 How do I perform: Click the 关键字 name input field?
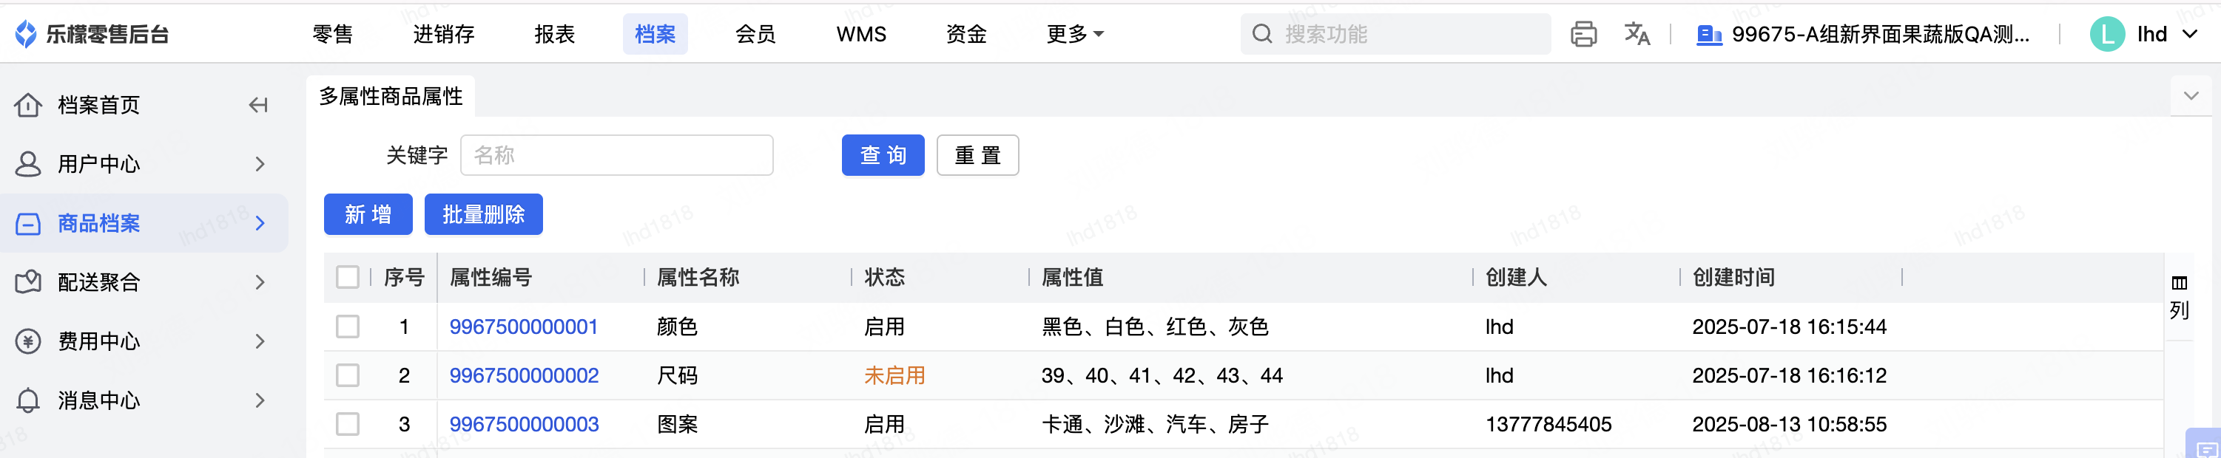(616, 156)
